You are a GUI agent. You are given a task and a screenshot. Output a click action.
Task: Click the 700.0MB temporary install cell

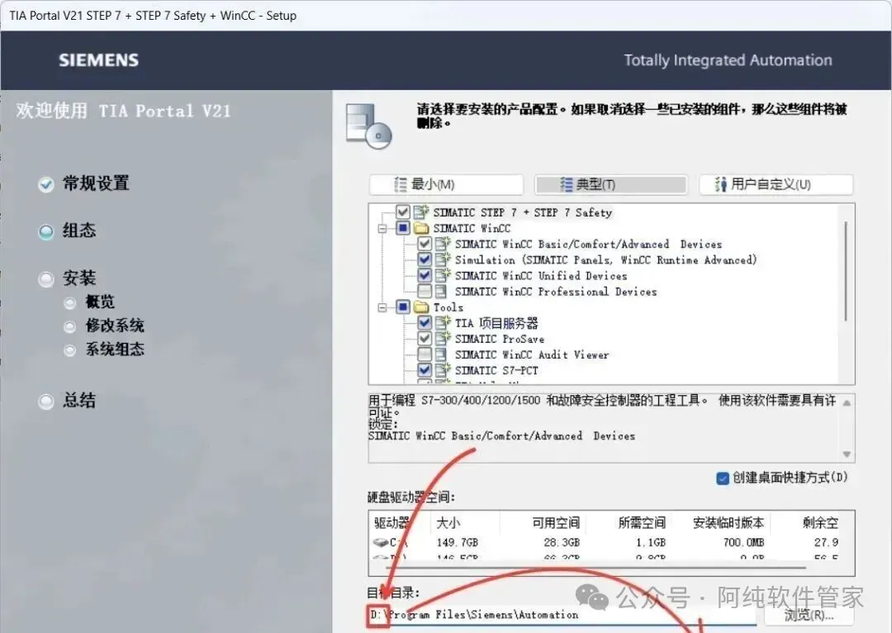click(x=743, y=542)
